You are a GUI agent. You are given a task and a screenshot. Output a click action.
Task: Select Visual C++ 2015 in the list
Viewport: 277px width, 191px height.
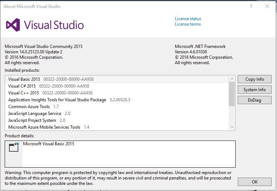click(x=117, y=93)
